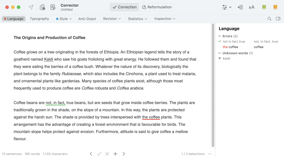Click the search magnifier icon
Viewport: 284px width, 157px height.
(x=269, y=19)
